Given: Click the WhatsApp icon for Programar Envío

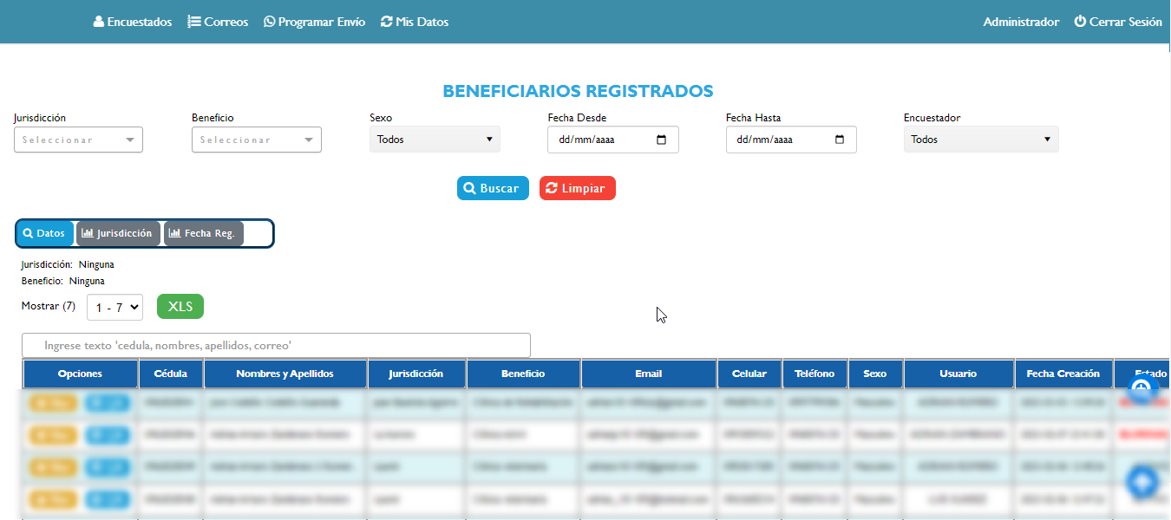Looking at the screenshot, I should tap(269, 22).
